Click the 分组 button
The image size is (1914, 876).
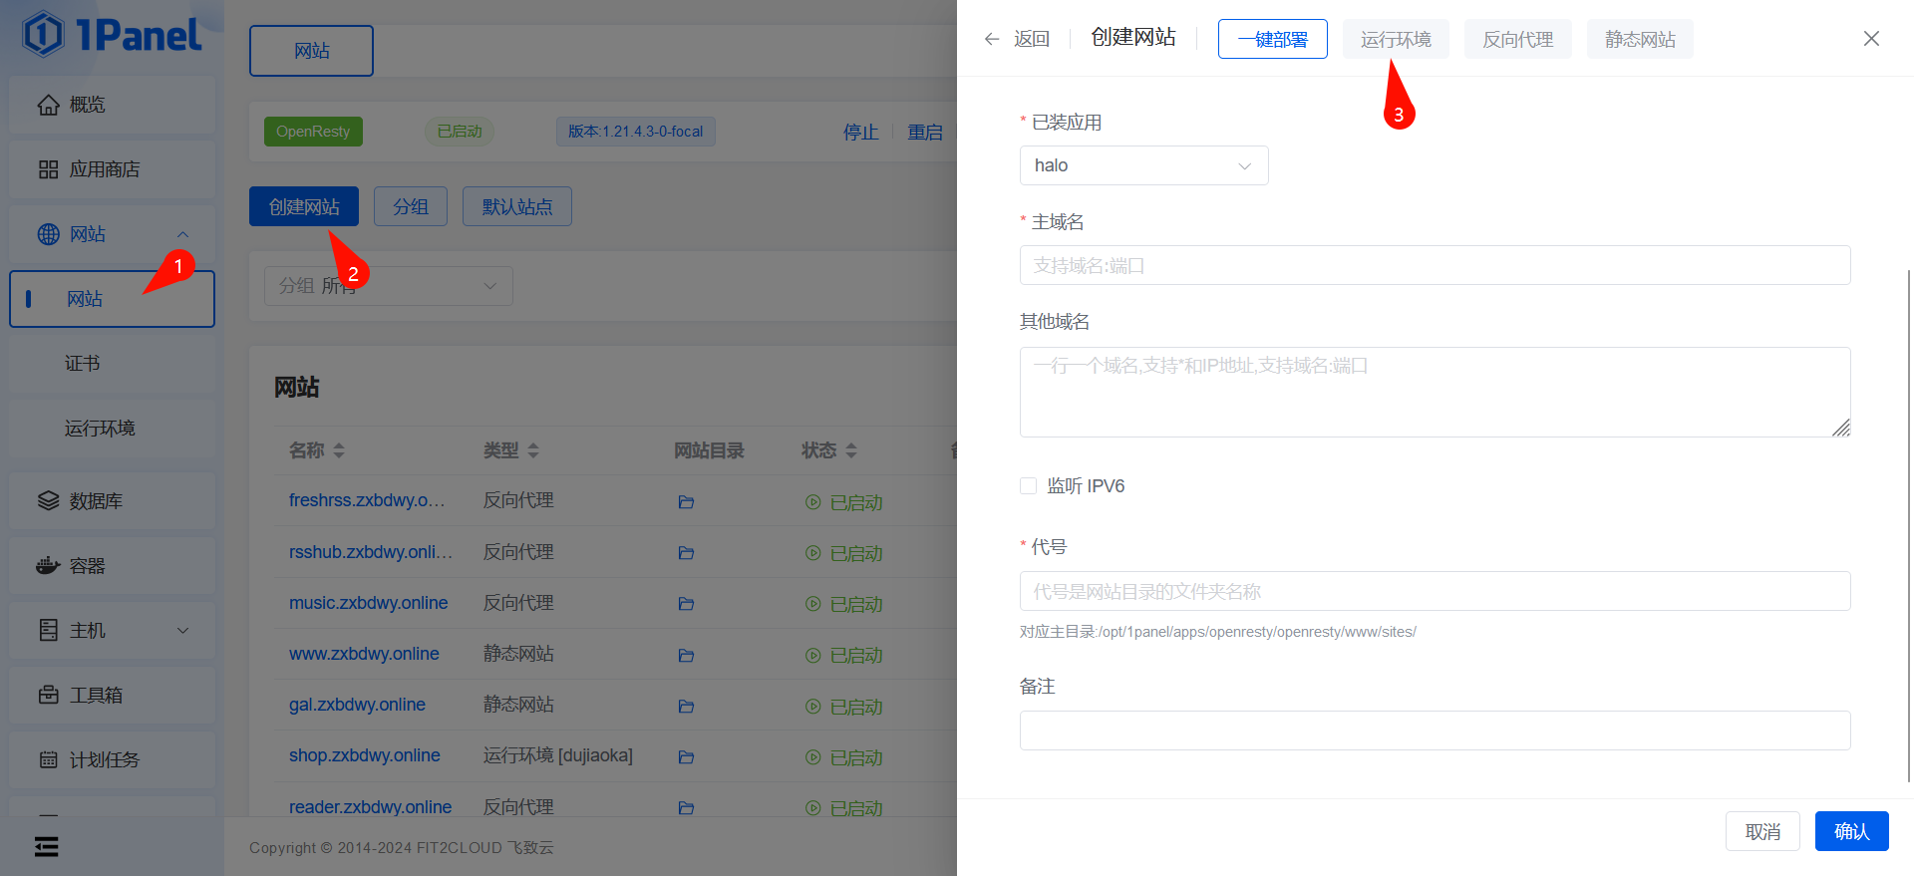click(x=411, y=206)
